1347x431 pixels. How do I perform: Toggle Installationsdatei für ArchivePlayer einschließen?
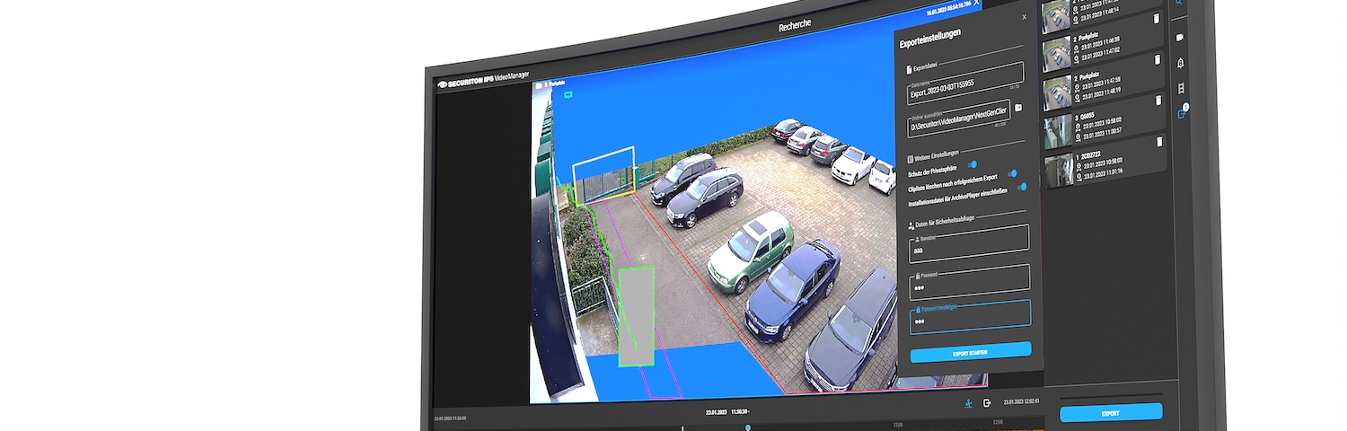1021,187
